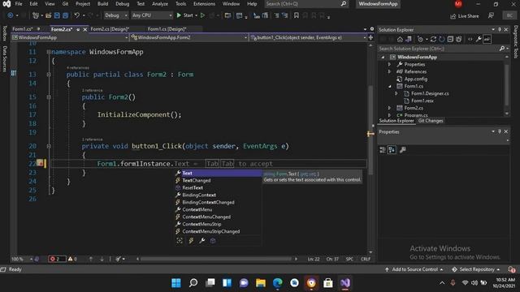Click the Open File folder icon
Image resolution: width=520 pixels, height=292 pixels.
point(49,15)
